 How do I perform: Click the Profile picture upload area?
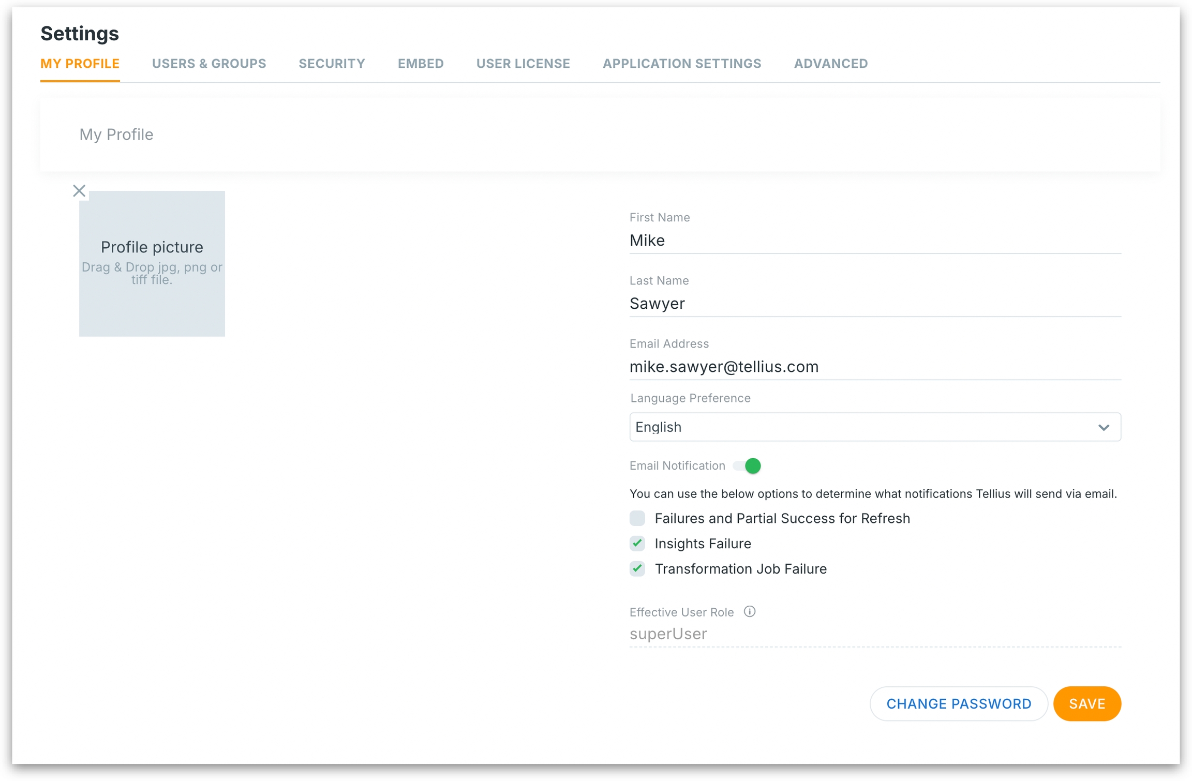click(x=152, y=264)
